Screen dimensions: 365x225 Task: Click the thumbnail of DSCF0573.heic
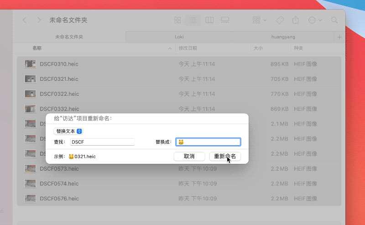(31, 168)
